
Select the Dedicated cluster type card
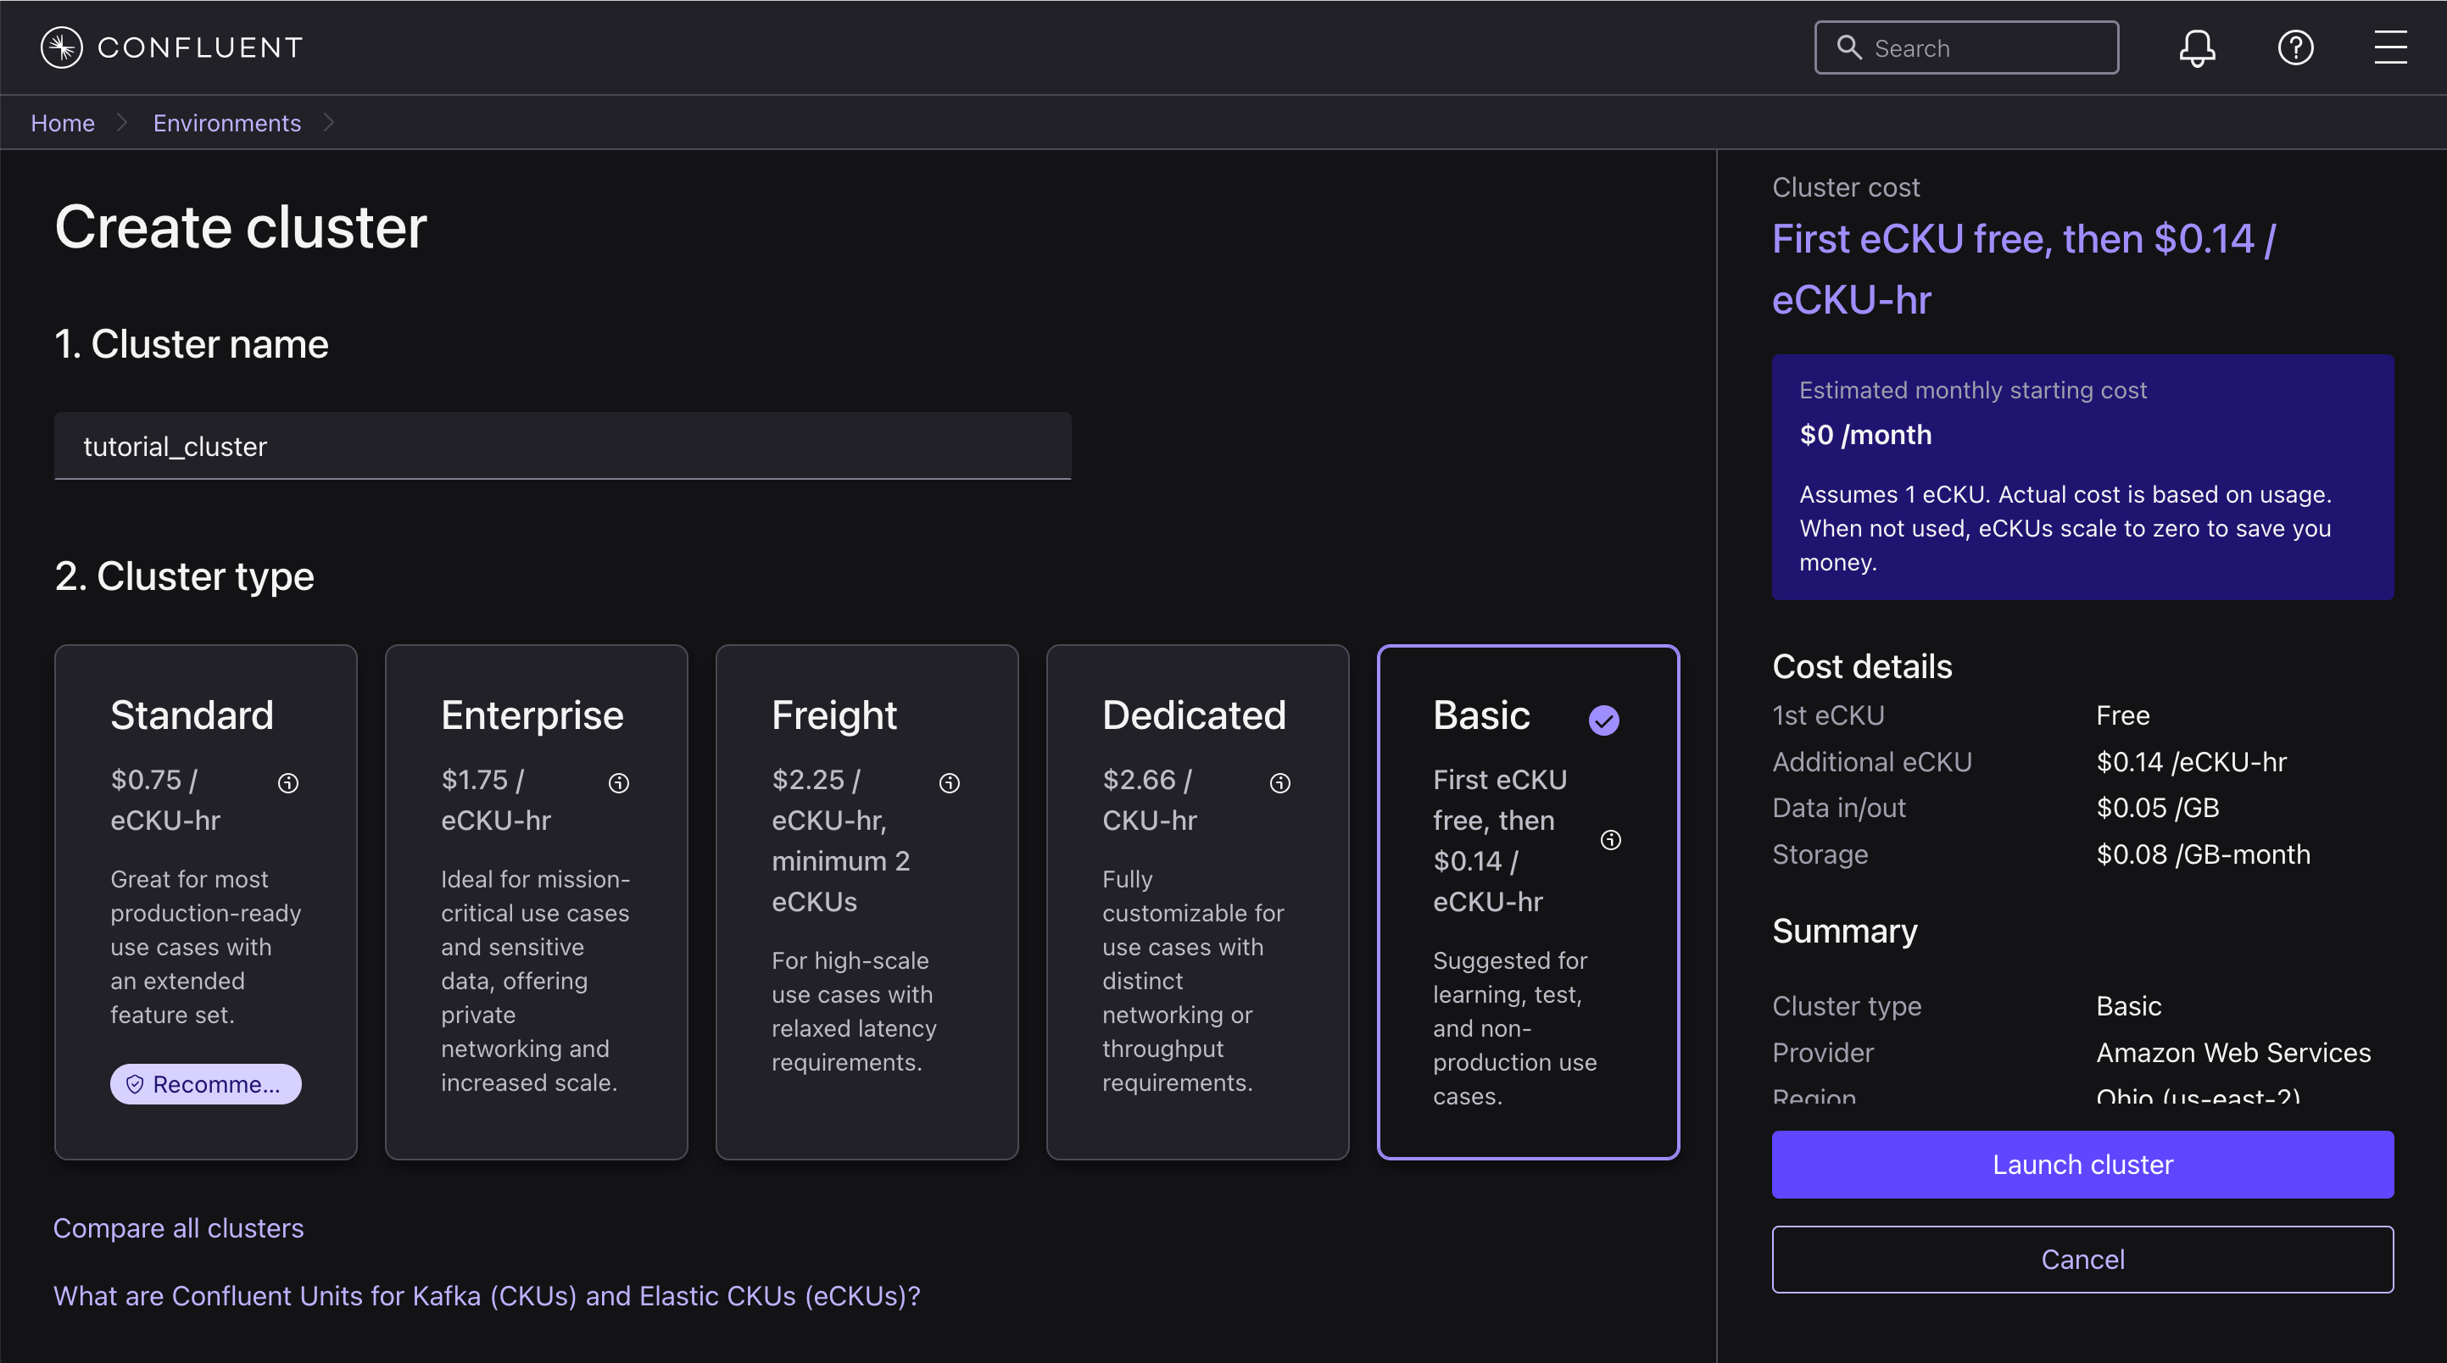(x=1197, y=901)
